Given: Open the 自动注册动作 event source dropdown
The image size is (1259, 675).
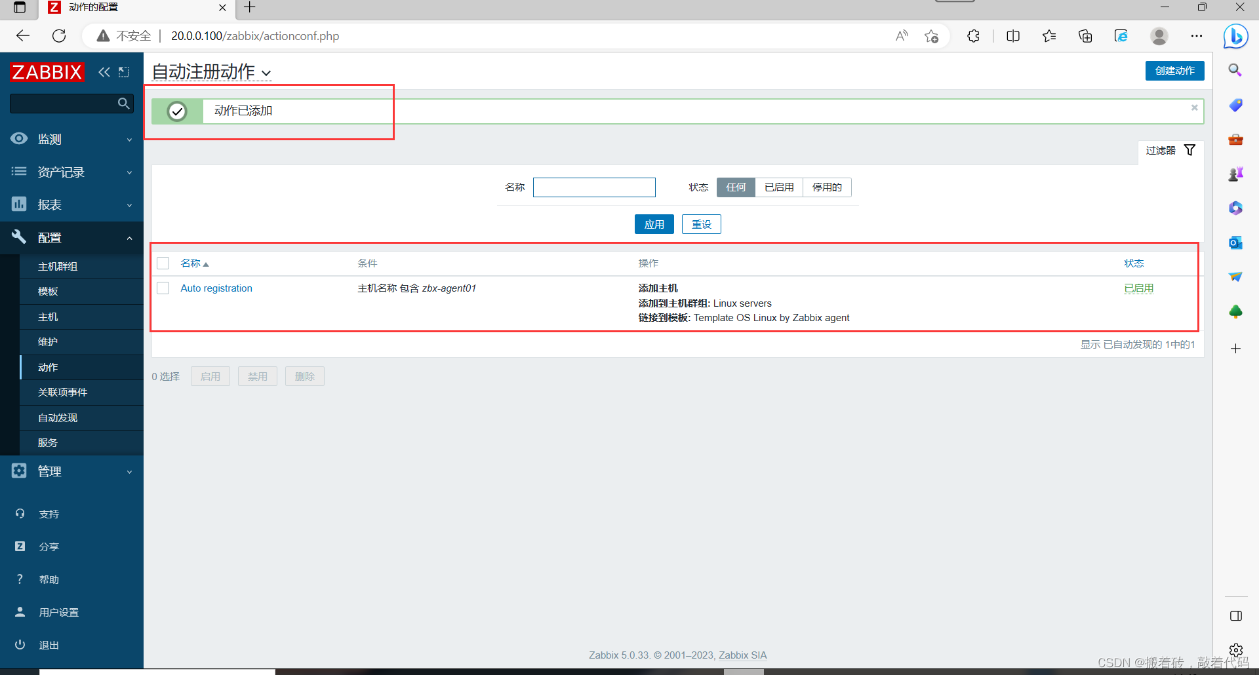Looking at the screenshot, I should 211,72.
